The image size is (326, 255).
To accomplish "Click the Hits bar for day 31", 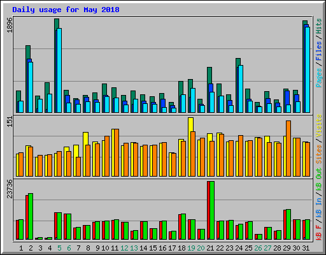I will click(x=305, y=22).
